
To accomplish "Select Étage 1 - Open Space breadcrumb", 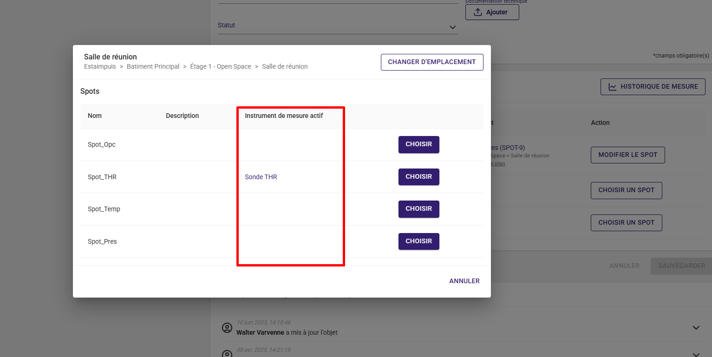I will point(221,66).
